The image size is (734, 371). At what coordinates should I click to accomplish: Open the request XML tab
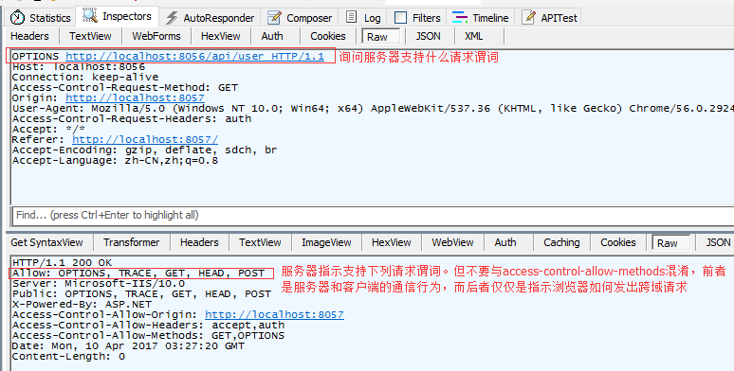tap(474, 36)
